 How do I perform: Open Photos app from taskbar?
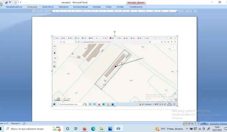tap(110, 129)
